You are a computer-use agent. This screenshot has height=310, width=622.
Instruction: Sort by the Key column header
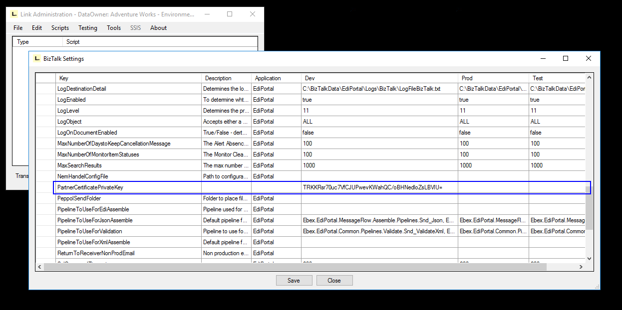128,78
